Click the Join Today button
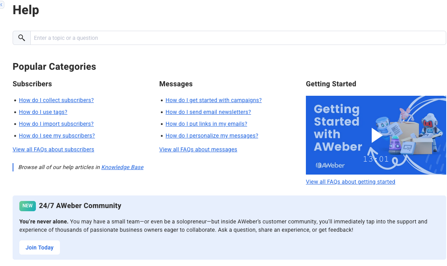Viewport: 447px width, 266px height. click(39, 247)
